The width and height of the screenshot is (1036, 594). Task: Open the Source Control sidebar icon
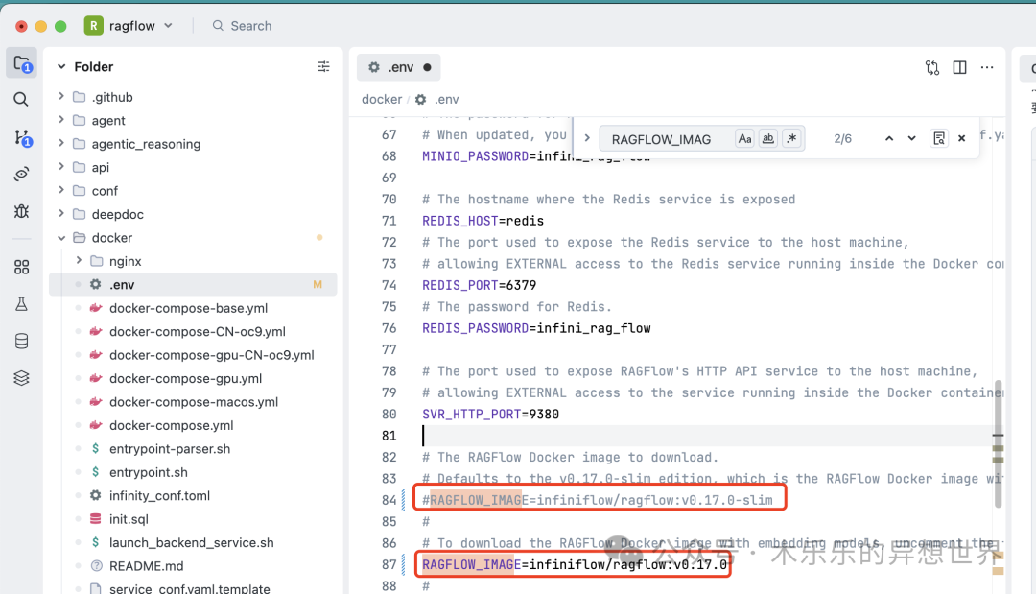[x=21, y=137]
